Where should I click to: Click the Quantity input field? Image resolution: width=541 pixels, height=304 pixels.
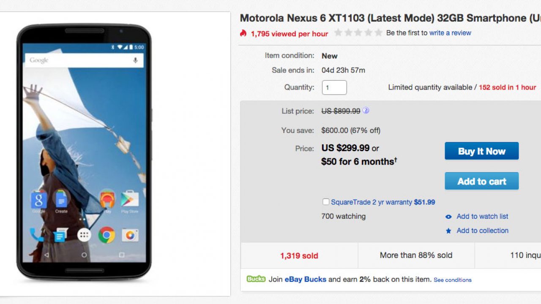(334, 87)
